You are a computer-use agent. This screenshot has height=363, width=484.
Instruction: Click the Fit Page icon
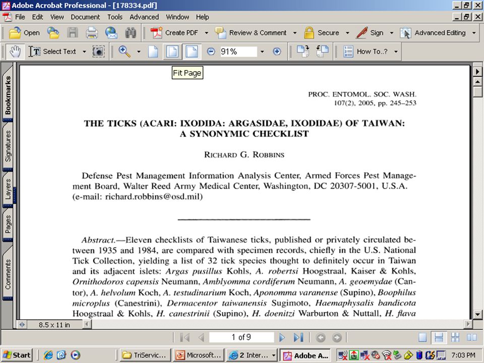pyautogui.click(x=172, y=51)
